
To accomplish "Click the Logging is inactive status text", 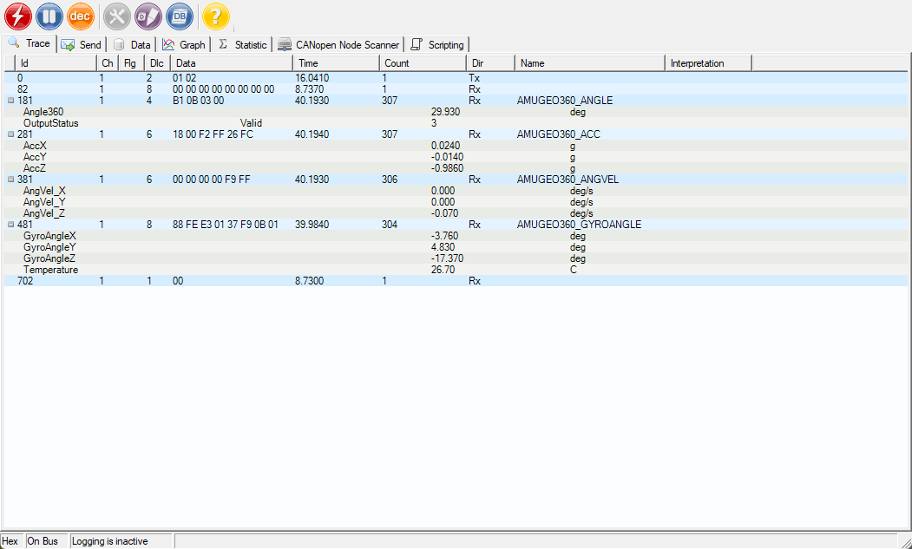I will click(110, 541).
